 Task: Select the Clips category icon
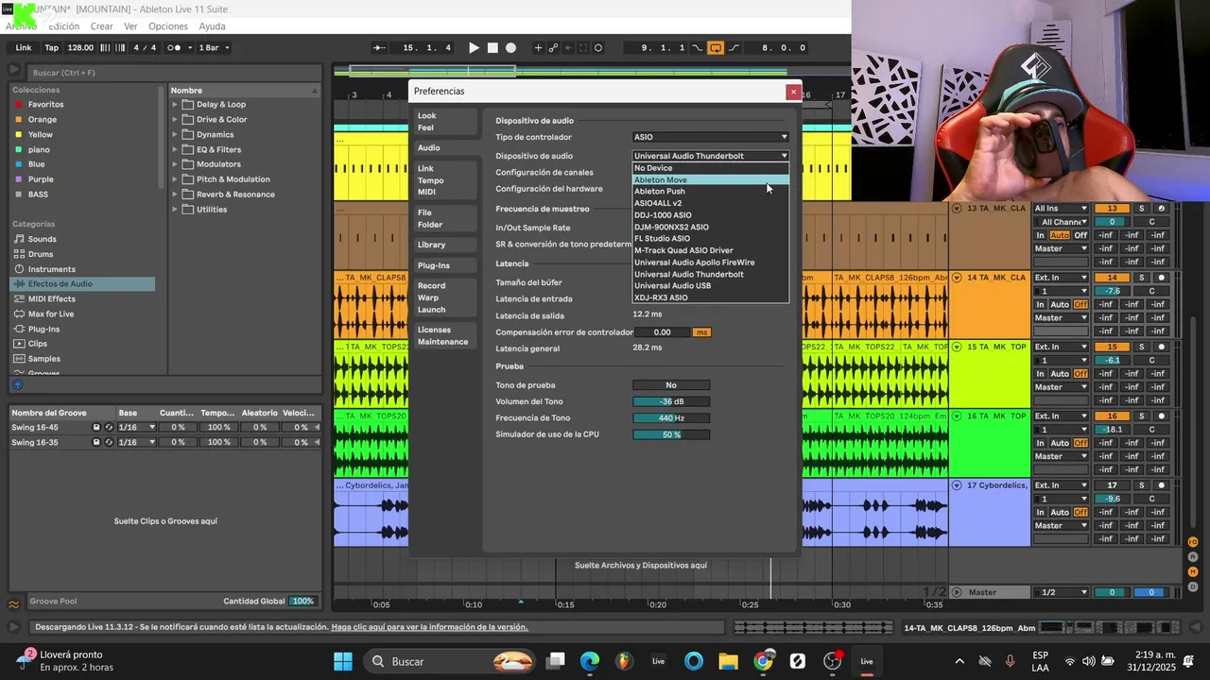click(x=19, y=344)
